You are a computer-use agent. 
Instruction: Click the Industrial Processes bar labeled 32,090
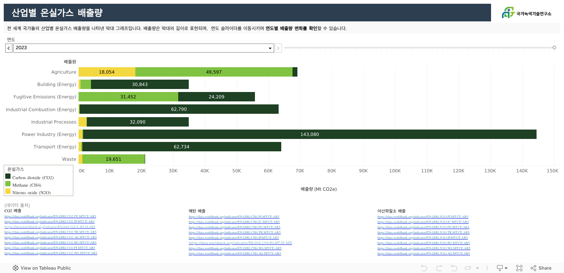(x=138, y=122)
